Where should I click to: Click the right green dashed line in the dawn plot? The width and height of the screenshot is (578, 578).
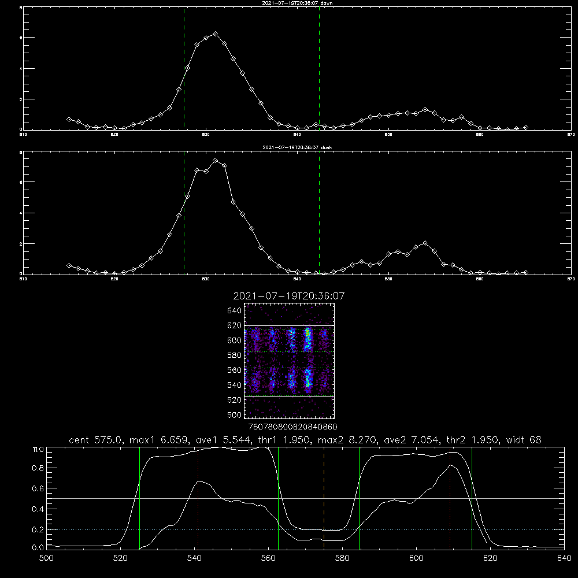tap(319, 68)
